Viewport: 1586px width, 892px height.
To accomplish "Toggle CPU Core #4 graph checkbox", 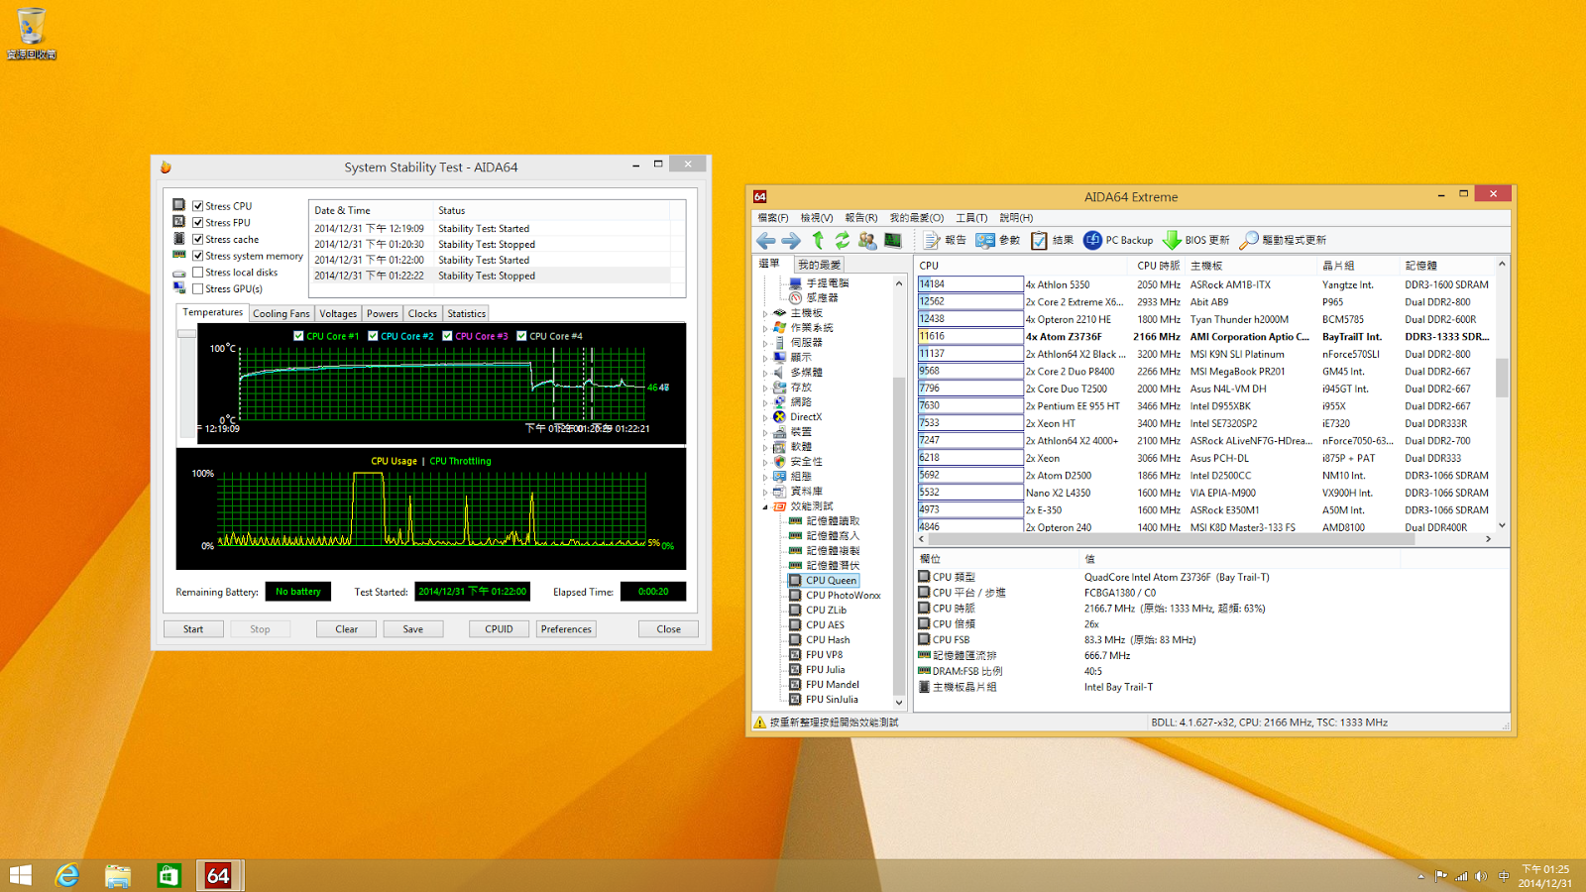I will (x=521, y=336).
